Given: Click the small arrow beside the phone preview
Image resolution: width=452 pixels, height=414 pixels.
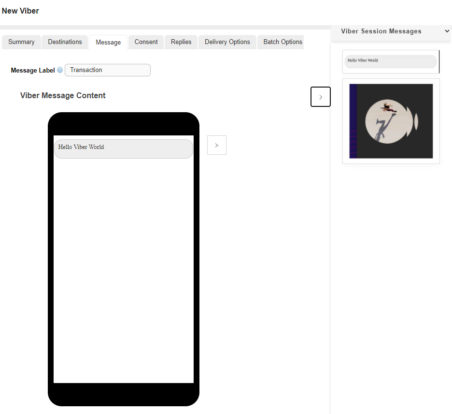Looking at the screenshot, I should tap(217, 145).
